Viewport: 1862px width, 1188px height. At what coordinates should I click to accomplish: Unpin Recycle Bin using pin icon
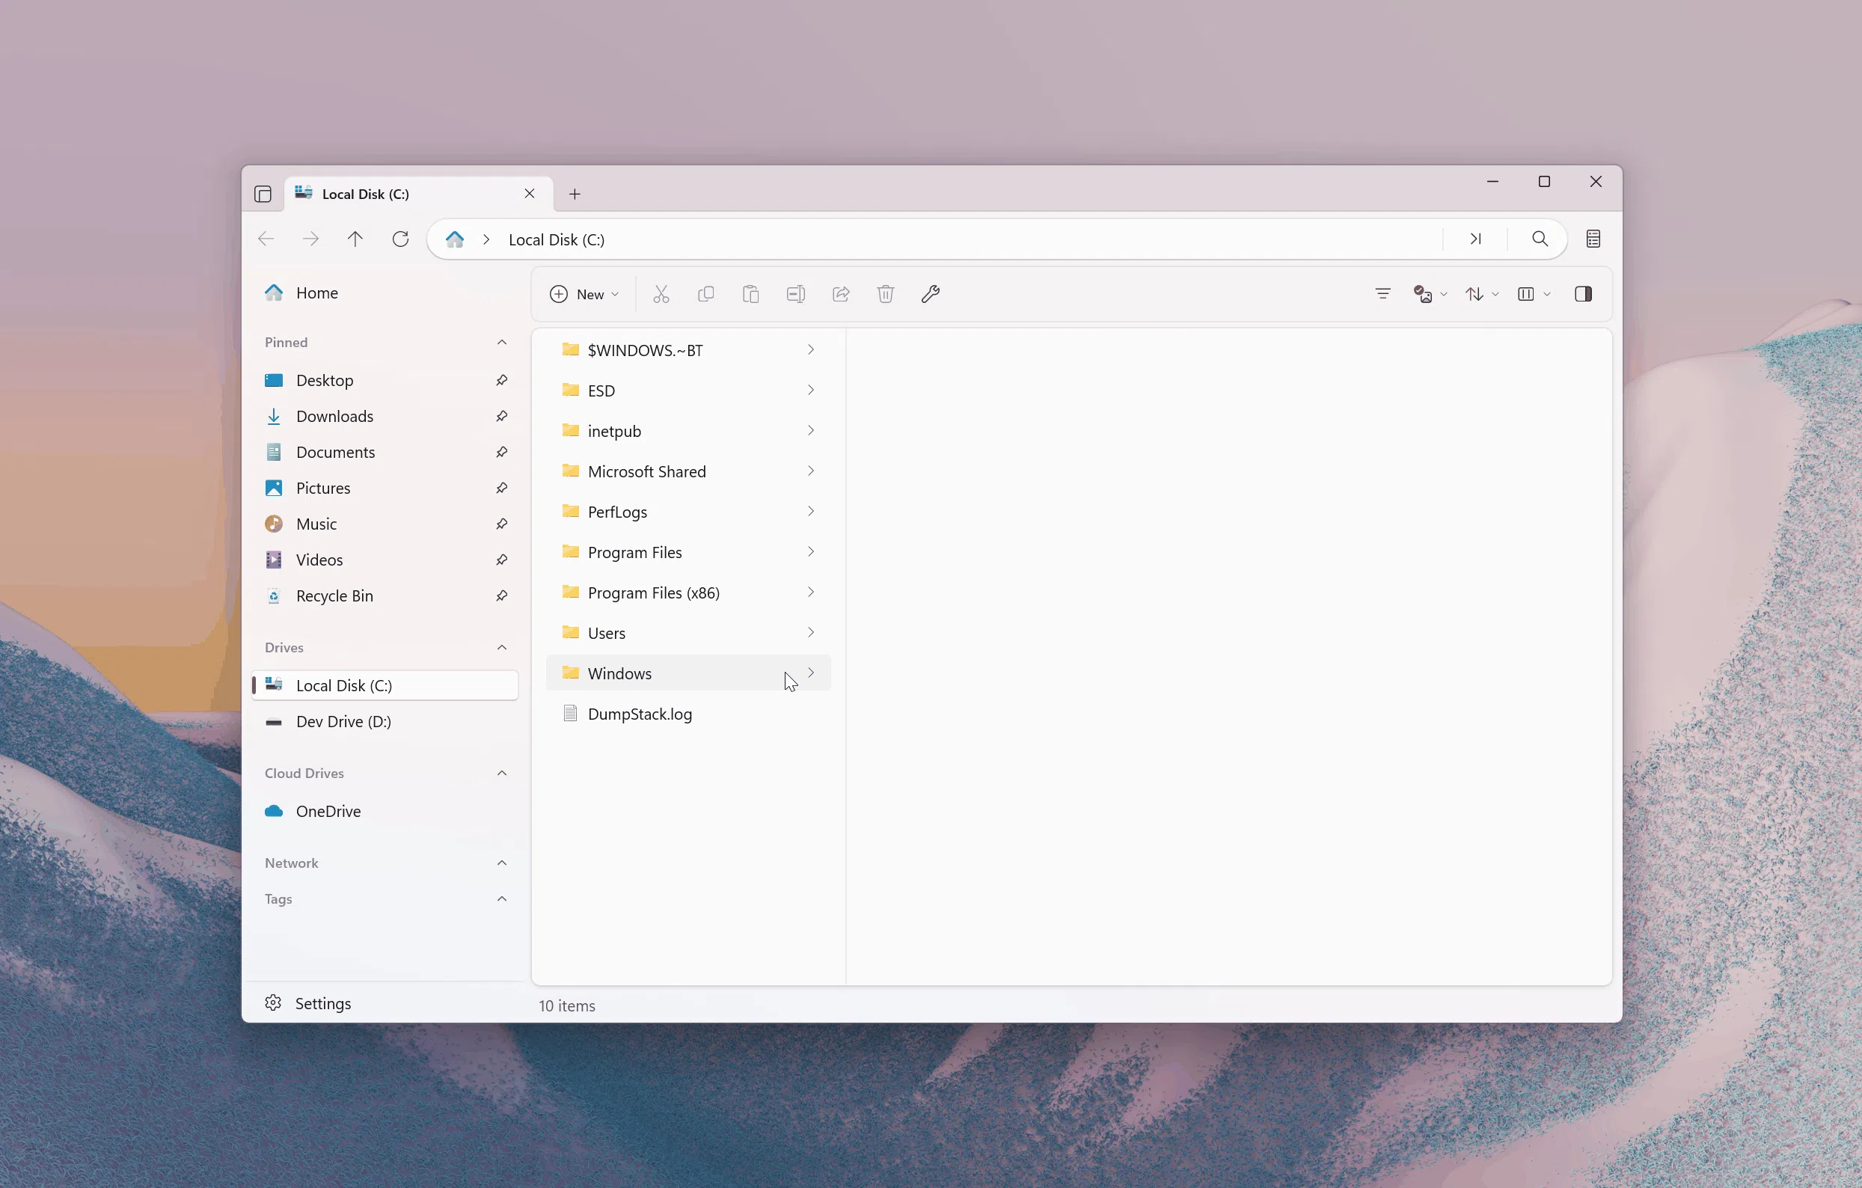502,595
